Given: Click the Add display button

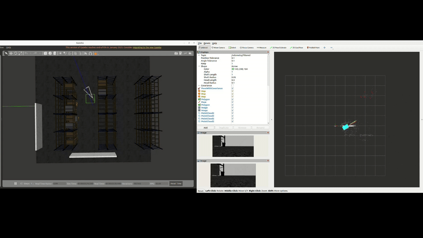Looking at the screenshot, I should (206, 128).
